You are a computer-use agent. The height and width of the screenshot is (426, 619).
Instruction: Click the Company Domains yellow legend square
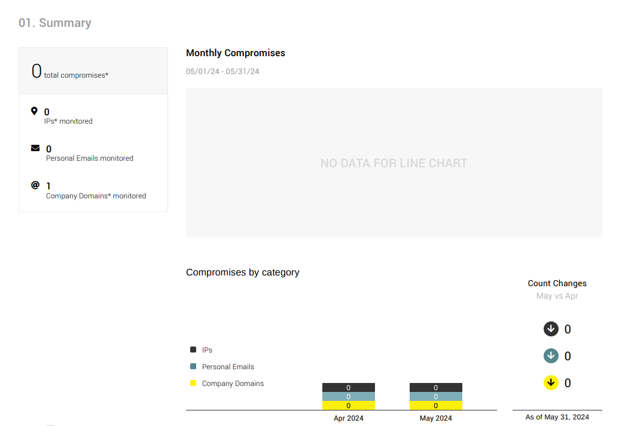click(193, 383)
